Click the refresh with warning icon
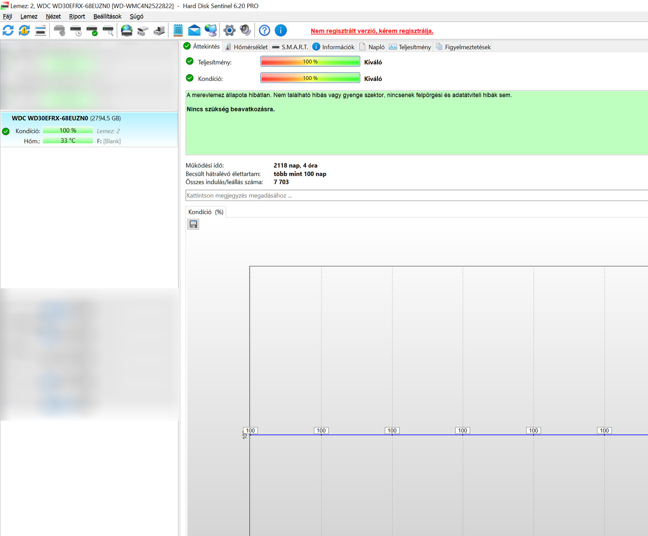Viewport: 648px width, 536px height. (x=24, y=31)
